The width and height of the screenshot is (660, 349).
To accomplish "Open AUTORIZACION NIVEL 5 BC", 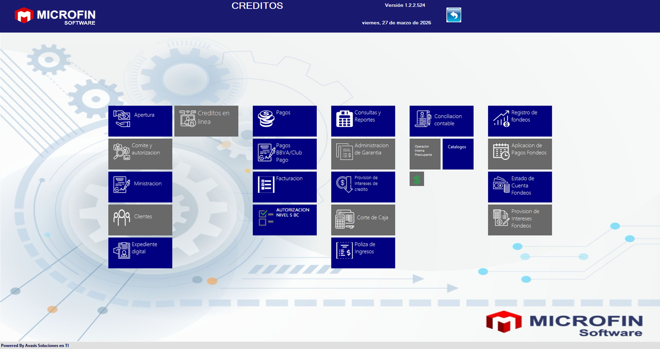I will [285, 220].
